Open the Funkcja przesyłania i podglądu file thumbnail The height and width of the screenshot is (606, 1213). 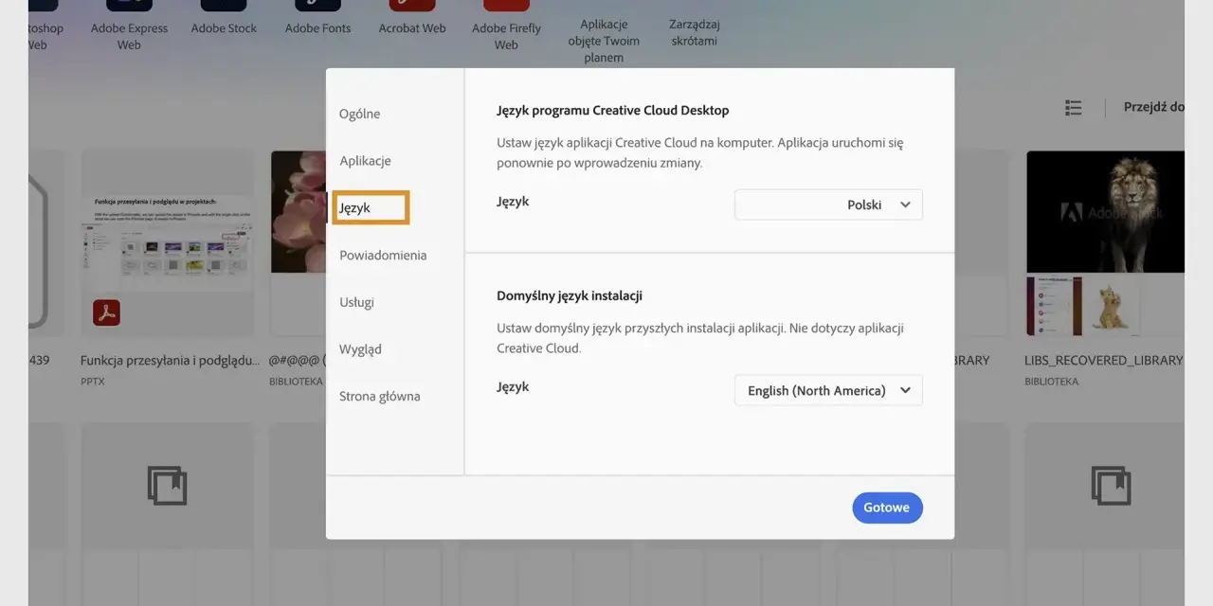168,243
